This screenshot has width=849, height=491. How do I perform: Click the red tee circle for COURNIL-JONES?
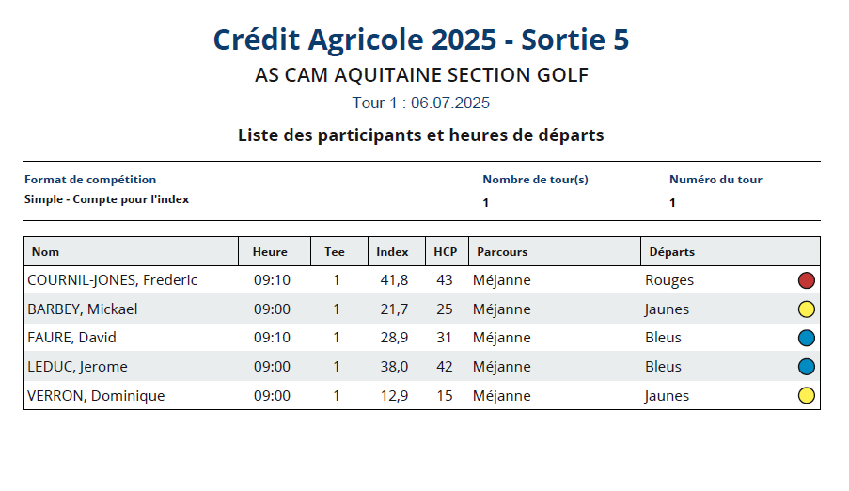(x=807, y=280)
